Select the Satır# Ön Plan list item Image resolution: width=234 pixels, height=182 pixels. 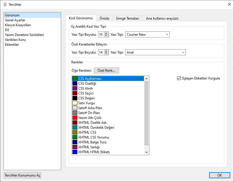tap(108, 113)
